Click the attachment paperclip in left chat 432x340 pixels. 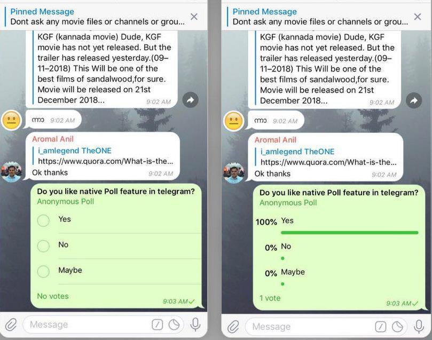click(x=11, y=325)
